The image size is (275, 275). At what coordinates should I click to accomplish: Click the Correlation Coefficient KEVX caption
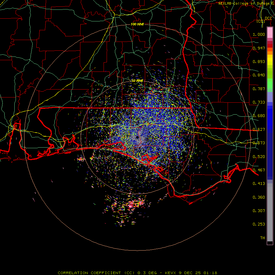[137, 273]
